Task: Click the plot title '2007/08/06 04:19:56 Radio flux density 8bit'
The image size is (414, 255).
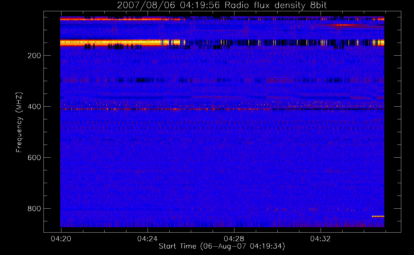Action: pos(222,5)
